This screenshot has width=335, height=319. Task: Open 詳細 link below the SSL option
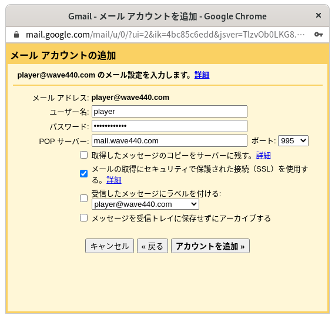click(x=114, y=180)
